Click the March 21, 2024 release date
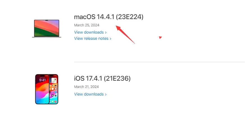 (x=86, y=87)
